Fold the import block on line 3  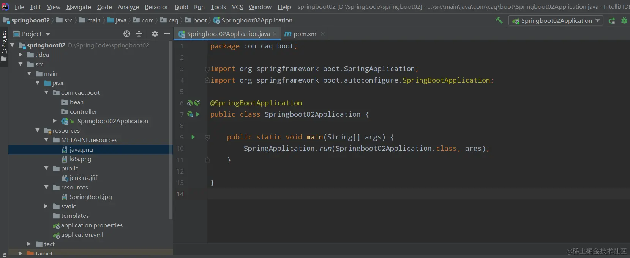[207, 69]
